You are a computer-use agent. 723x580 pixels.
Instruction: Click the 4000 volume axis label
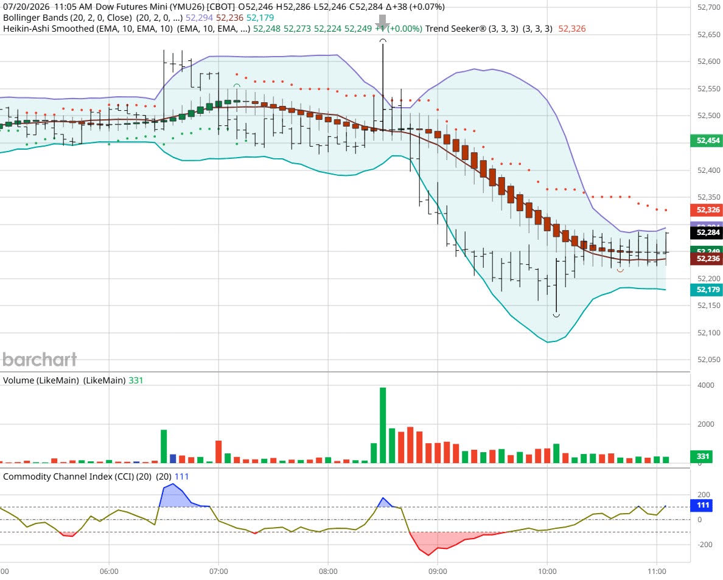click(x=706, y=385)
